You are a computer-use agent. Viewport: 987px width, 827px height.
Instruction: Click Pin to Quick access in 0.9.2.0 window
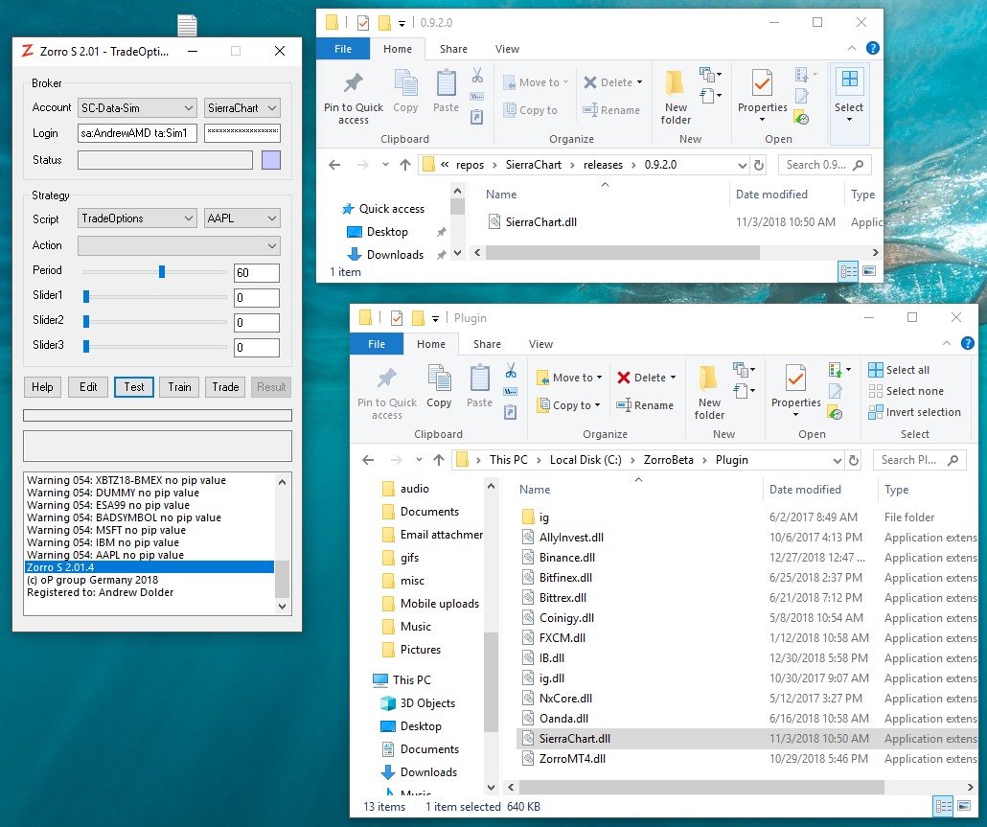pyautogui.click(x=354, y=96)
